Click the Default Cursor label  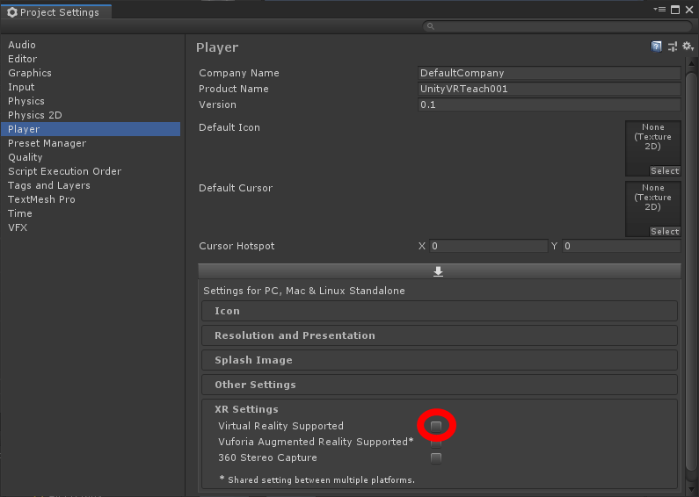coord(236,188)
